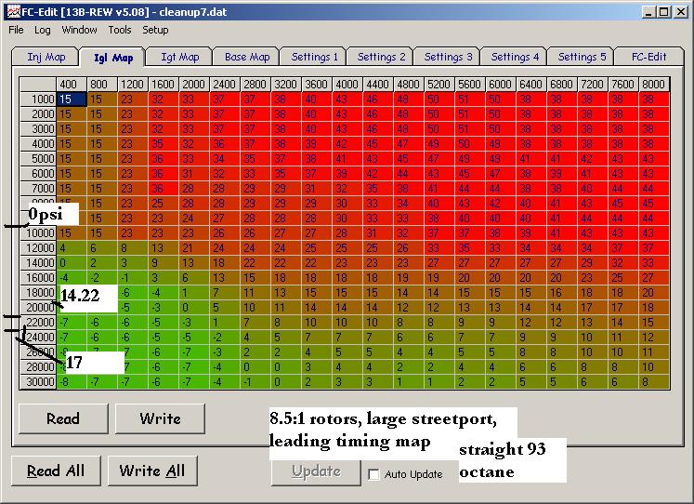The image size is (694, 504).
Task: Open the Log menu
Action: pyautogui.click(x=43, y=30)
